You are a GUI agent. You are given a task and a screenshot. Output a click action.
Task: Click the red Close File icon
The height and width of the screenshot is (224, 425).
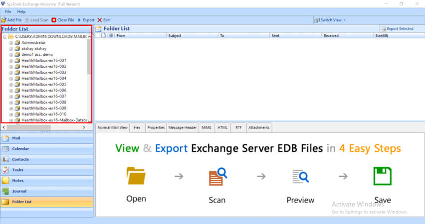click(54, 20)
